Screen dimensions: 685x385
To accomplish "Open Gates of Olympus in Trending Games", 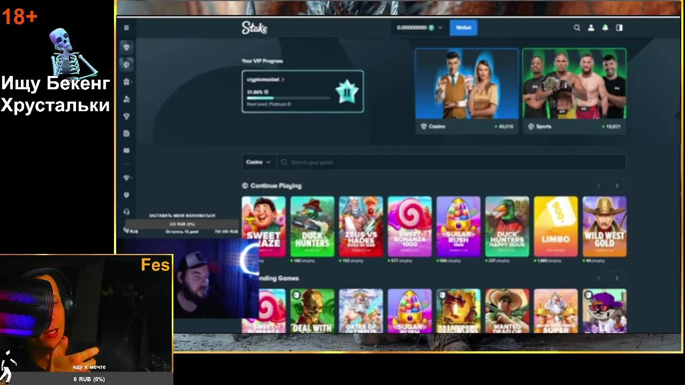I will click(361, 311).
